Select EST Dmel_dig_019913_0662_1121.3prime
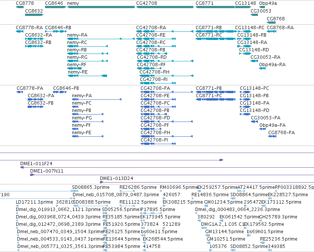 tap(58, 210)
